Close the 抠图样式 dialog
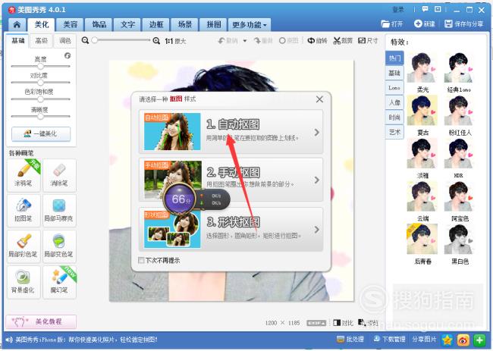This screenshot has width=493, height=351. [x=319, y=99]
